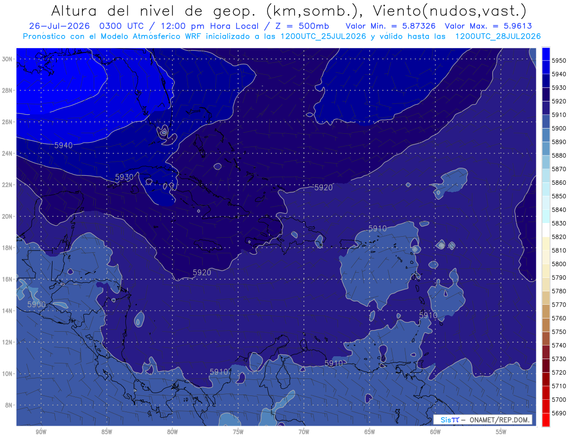Click the bottom red colorbar swatch below 5690
This screenshot has width=568, height=438.
click(x=546, y=420)
